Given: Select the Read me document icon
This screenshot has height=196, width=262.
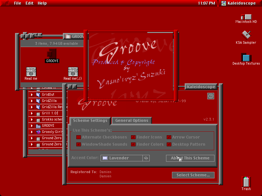Looking at the screenshot, I should pos(31,72).
